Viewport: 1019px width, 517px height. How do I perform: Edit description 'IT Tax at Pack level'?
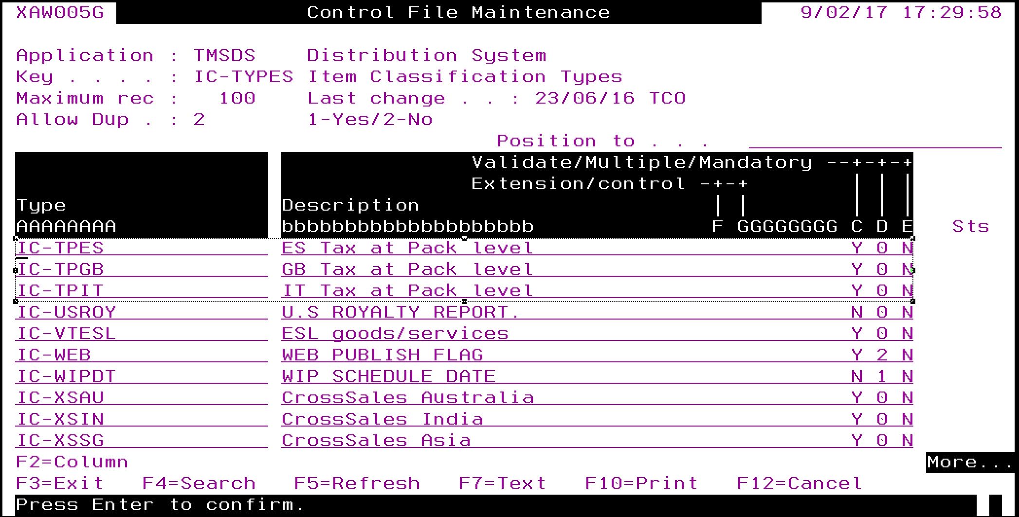coord(407,290)
